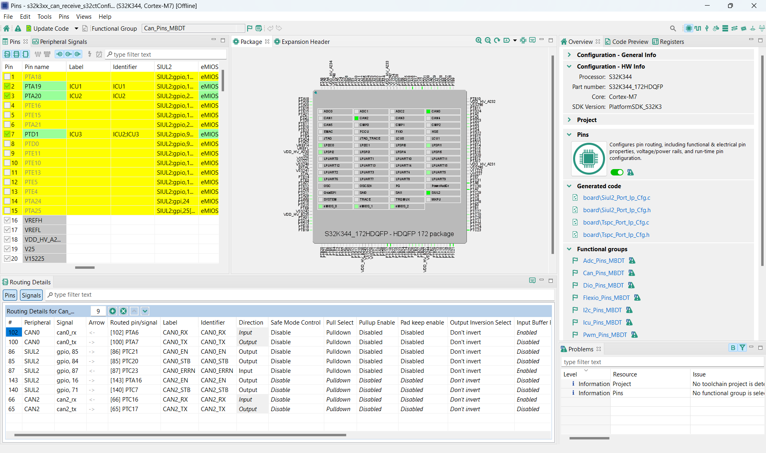The width and height of the screenshot is (766, 453).
Task: Open the Peripherals tool icon
Action: coord(707,28)
